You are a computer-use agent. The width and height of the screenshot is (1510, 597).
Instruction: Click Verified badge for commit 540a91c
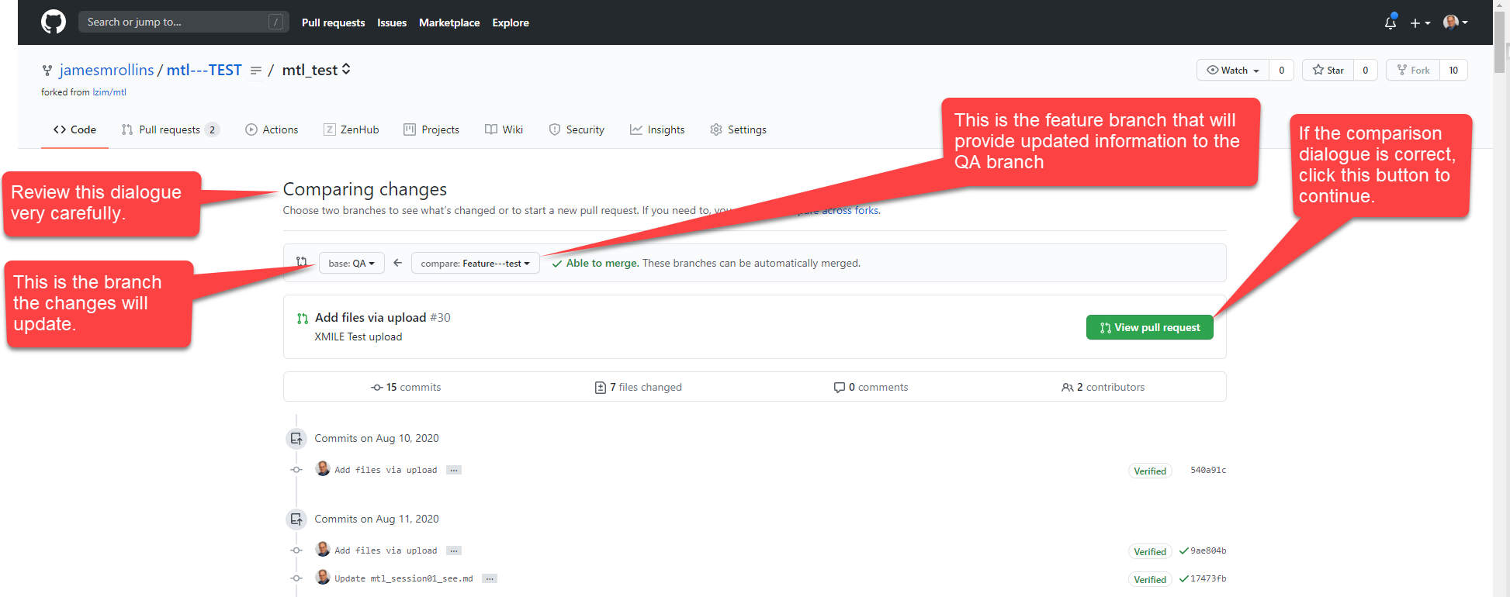1150,471
